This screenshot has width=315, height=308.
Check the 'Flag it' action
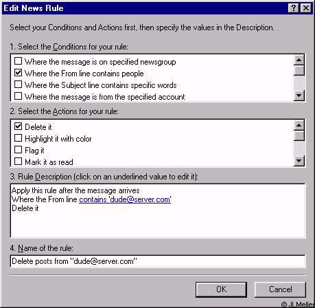tap(18, 150)
